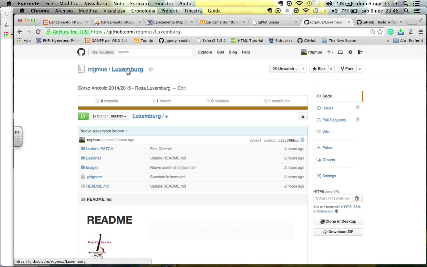Open The New Boston bookmark folder
This screenshot has height=267, width=427.
[340, 41]
